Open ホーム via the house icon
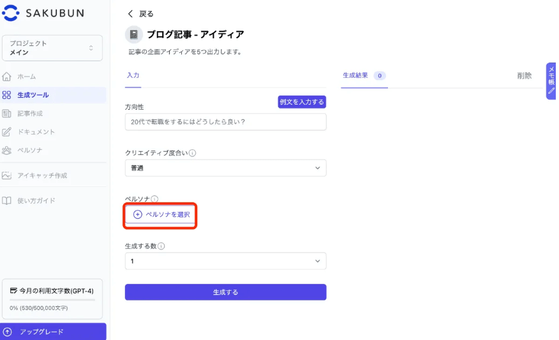Screen dimensions: 559x340 6,77
